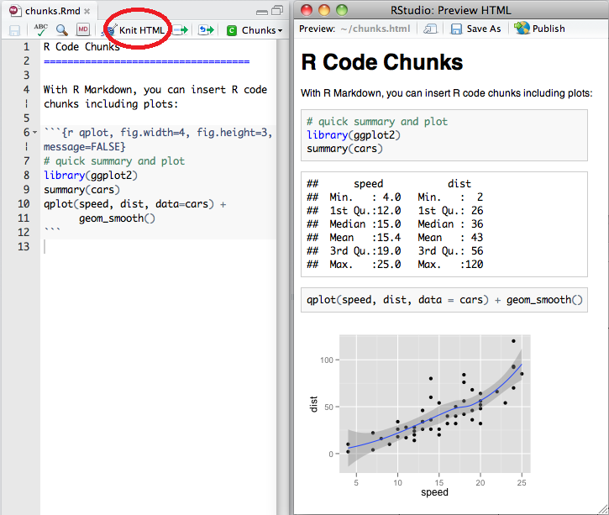The width and height of the screenshot is (609, 515).
Task: Click the green zoom button of the Preview window
Action: click(341, 10)
